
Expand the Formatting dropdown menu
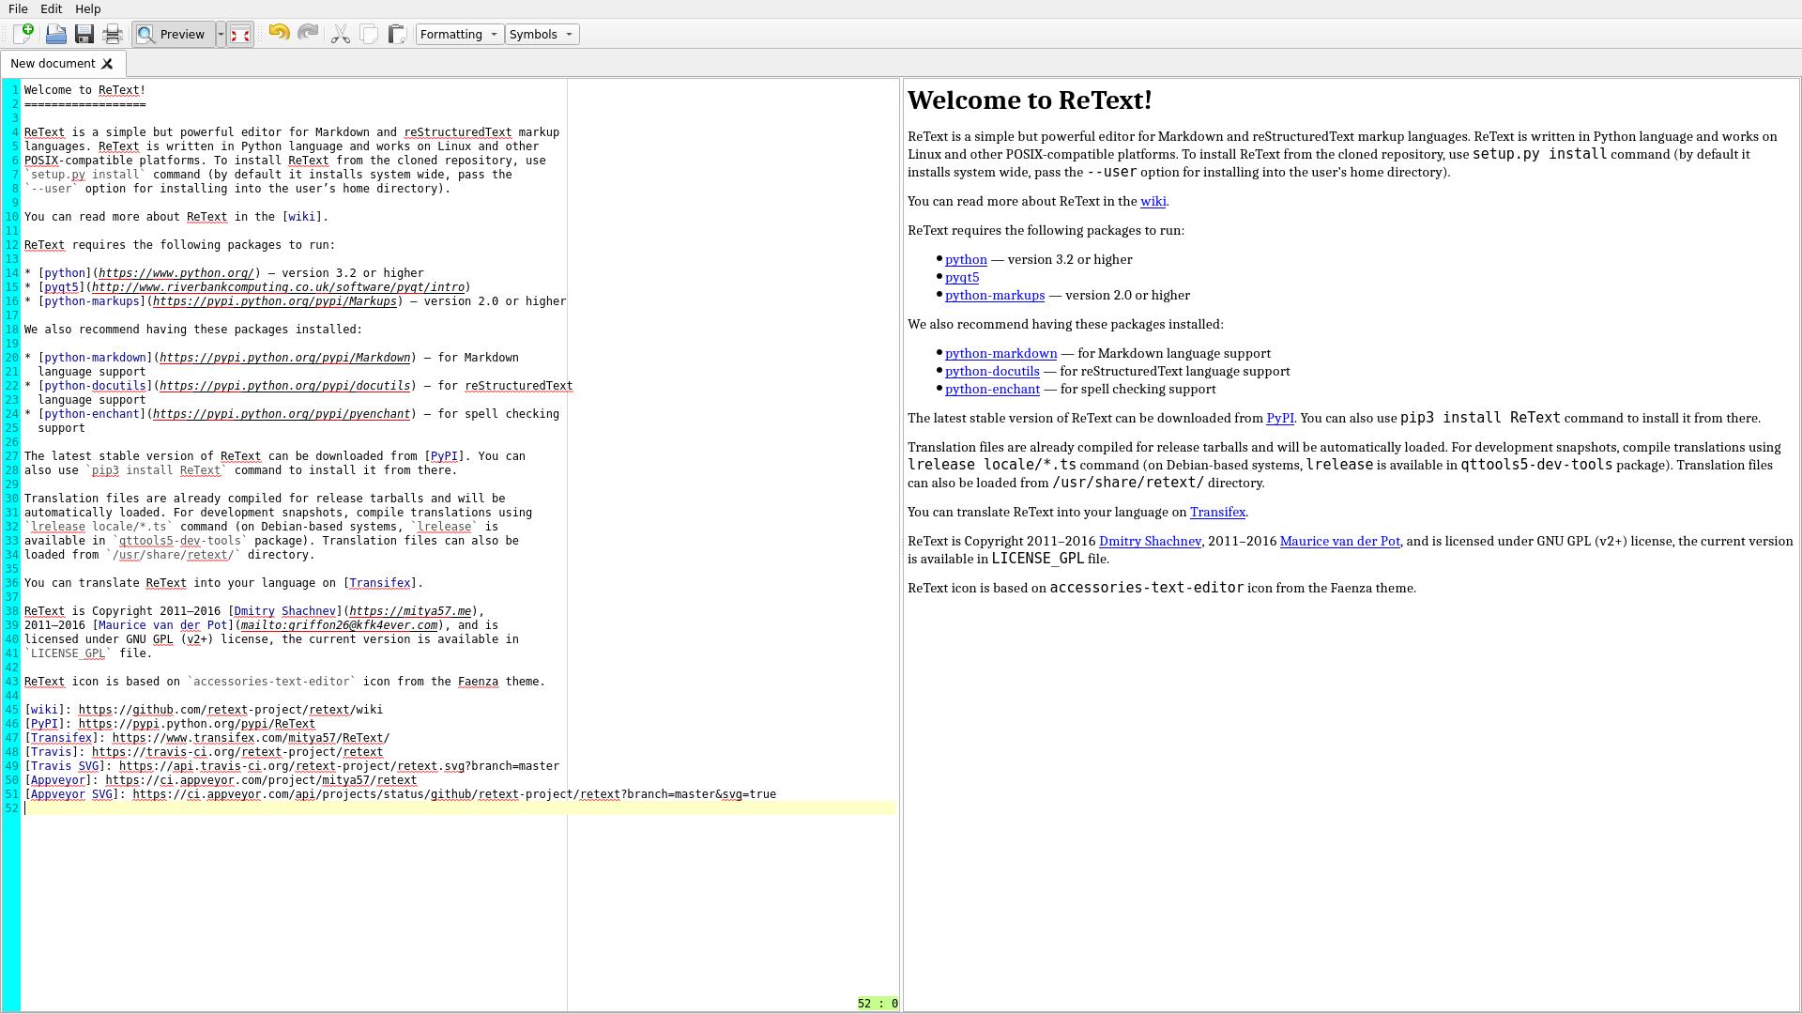click(x=457, y=34)
